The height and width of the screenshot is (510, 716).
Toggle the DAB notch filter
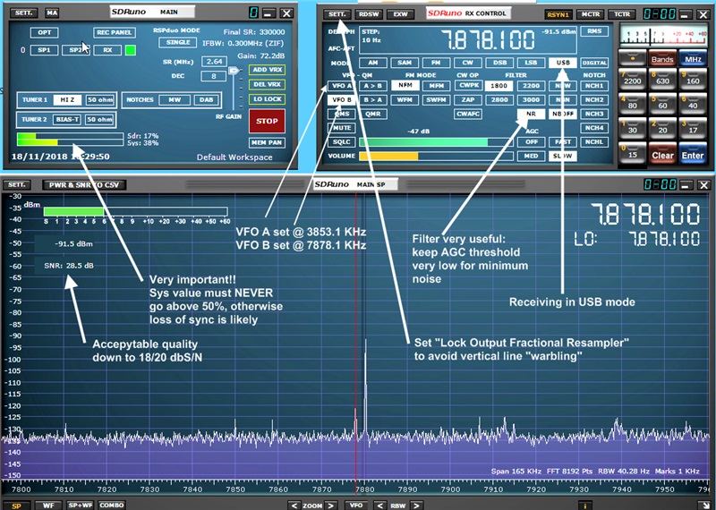206,99
